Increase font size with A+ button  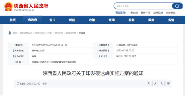click(x=149, y=83)
